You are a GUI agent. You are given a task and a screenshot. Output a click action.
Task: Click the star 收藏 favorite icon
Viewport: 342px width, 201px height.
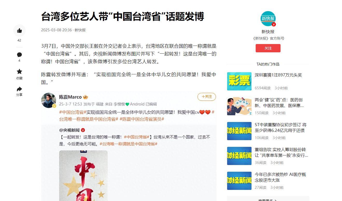click(19, 71)
